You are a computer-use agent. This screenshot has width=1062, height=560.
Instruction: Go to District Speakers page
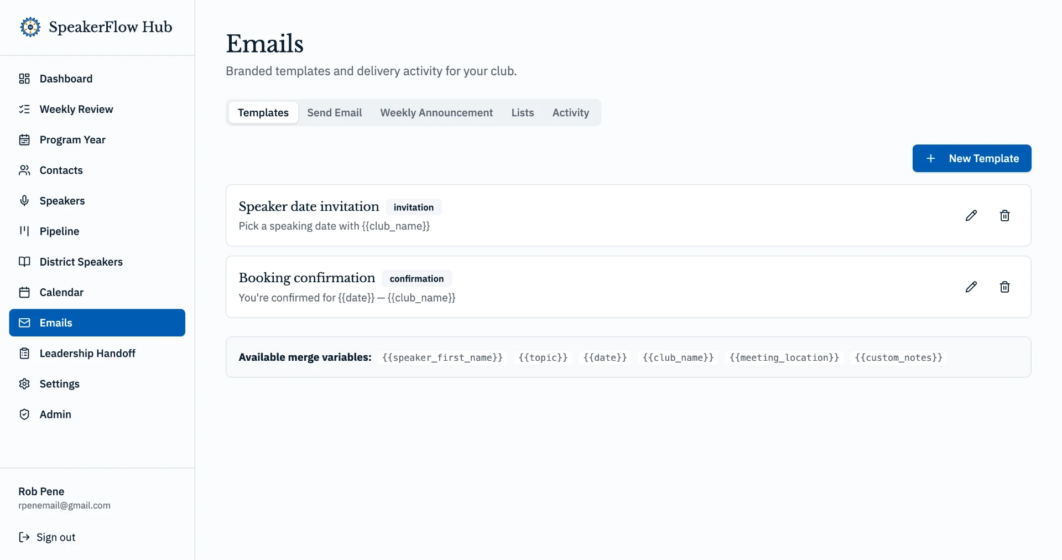tap(97, 261)
